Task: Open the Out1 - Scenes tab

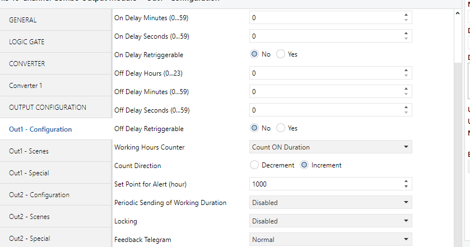Action: (56, 151)
